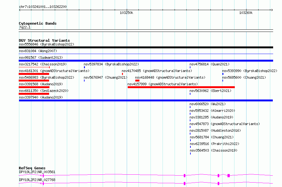Open variant nsv3381285 (Audano2019) label

tap(211, 117)
